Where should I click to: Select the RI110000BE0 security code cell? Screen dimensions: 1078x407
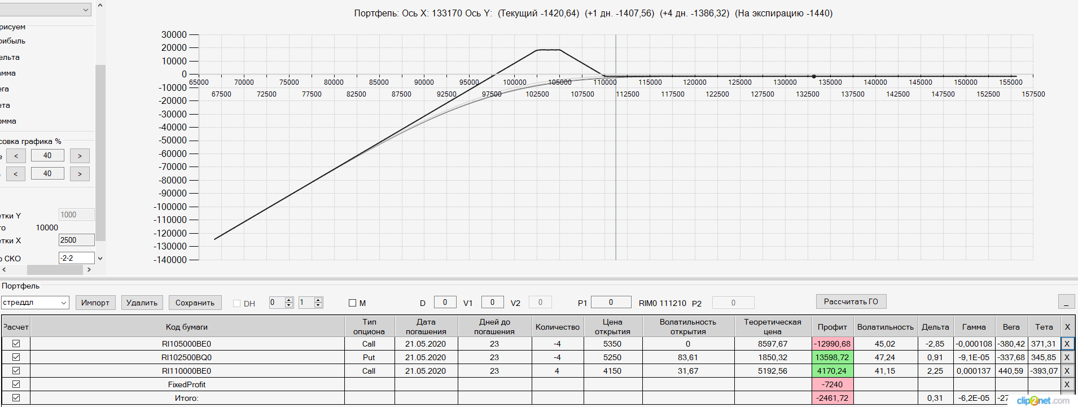(187, 371)
